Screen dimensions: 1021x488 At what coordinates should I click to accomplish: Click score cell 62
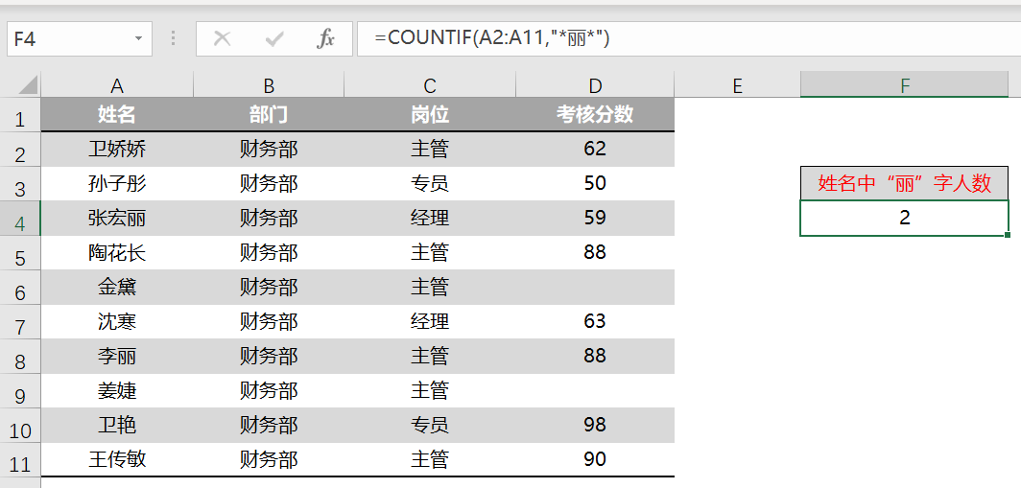point(595,149)
